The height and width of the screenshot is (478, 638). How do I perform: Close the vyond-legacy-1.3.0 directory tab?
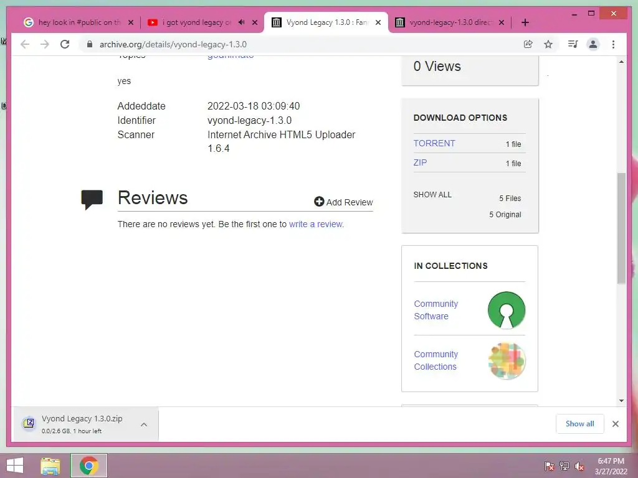(x=502, y=22)
